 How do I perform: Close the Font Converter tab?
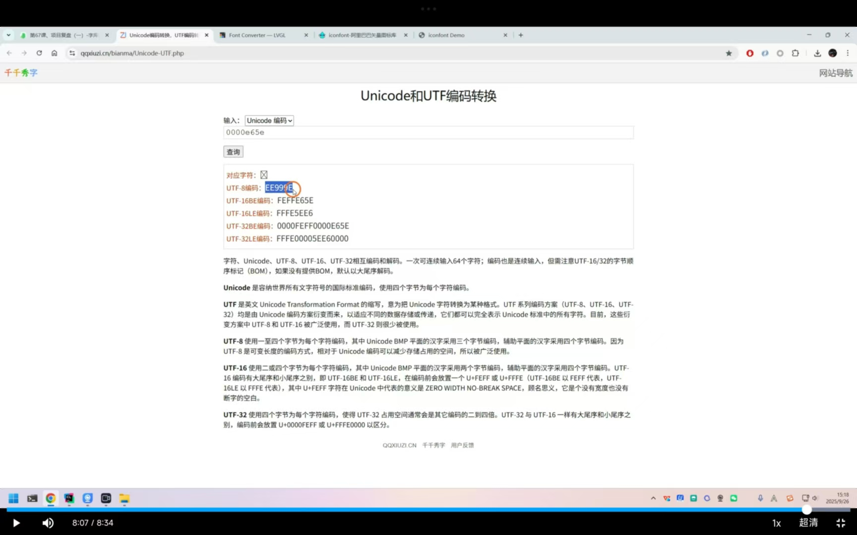[x=306, y=35]
